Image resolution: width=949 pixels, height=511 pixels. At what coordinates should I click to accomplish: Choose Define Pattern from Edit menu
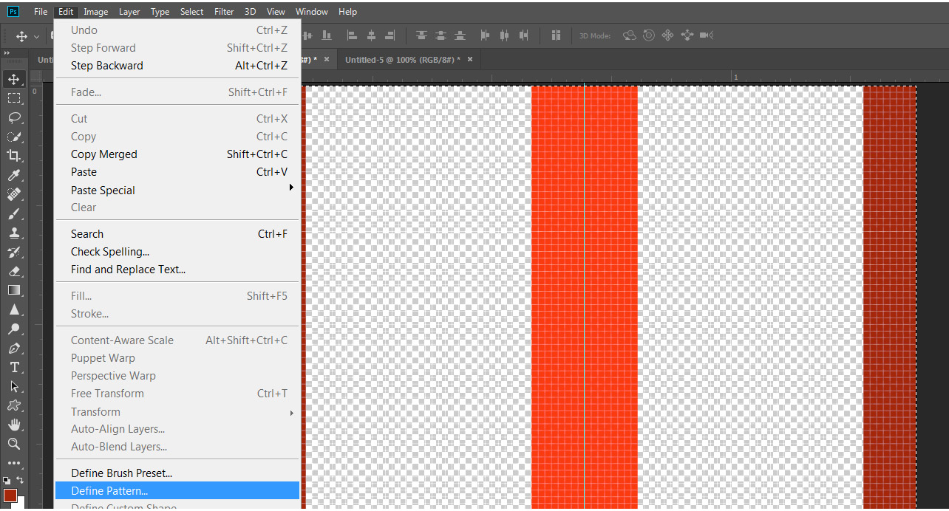click(x=177, y=490)
